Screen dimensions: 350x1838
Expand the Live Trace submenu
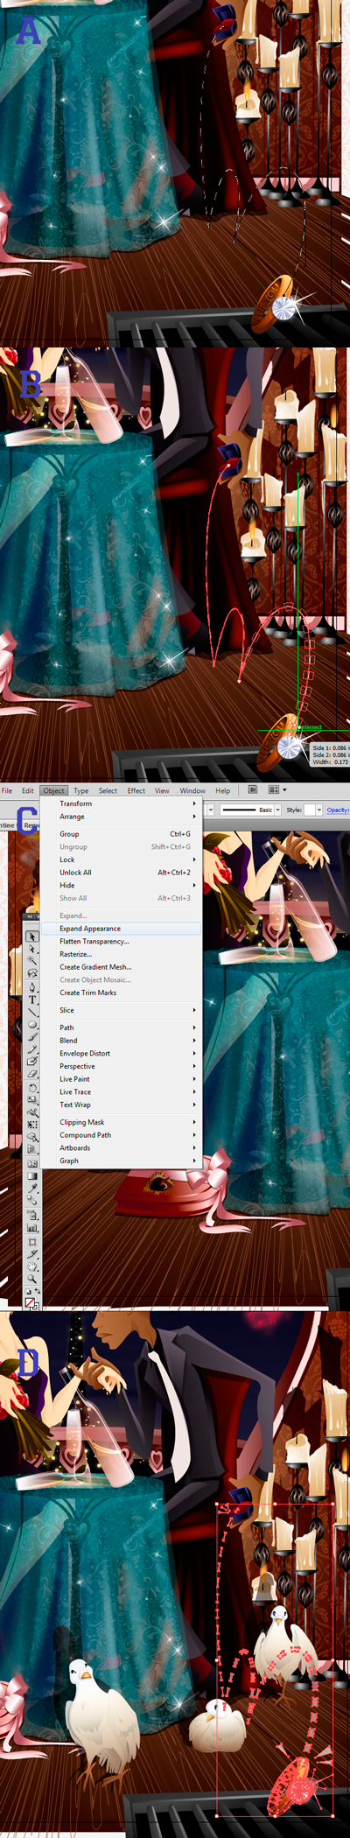point(122,1091)
